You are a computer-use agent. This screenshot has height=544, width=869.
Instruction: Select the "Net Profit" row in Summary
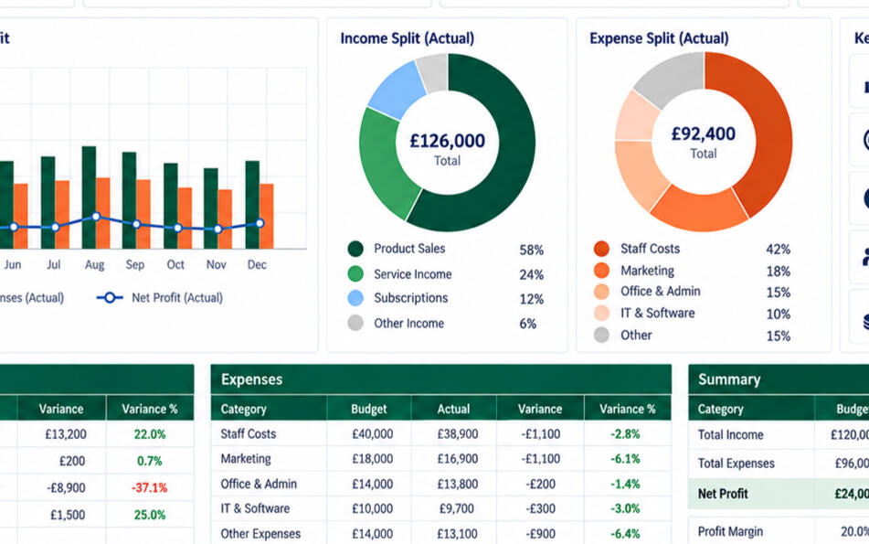(779, 494)
